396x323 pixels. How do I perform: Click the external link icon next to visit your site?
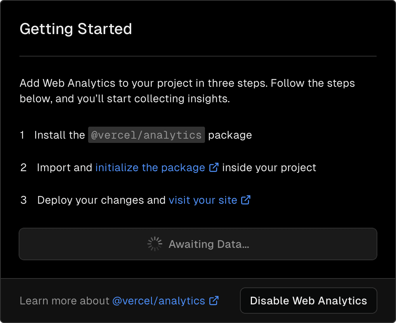tap(245, 200)
